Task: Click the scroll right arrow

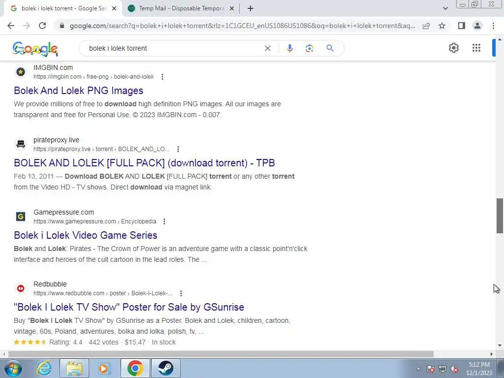Action: pyautogui.click(x=492, y=354)
